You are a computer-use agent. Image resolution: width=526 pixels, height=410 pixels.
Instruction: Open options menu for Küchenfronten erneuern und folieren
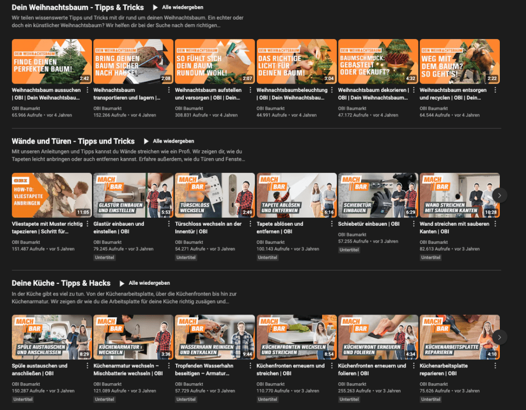pyautogui.click(x=414, y=365)
